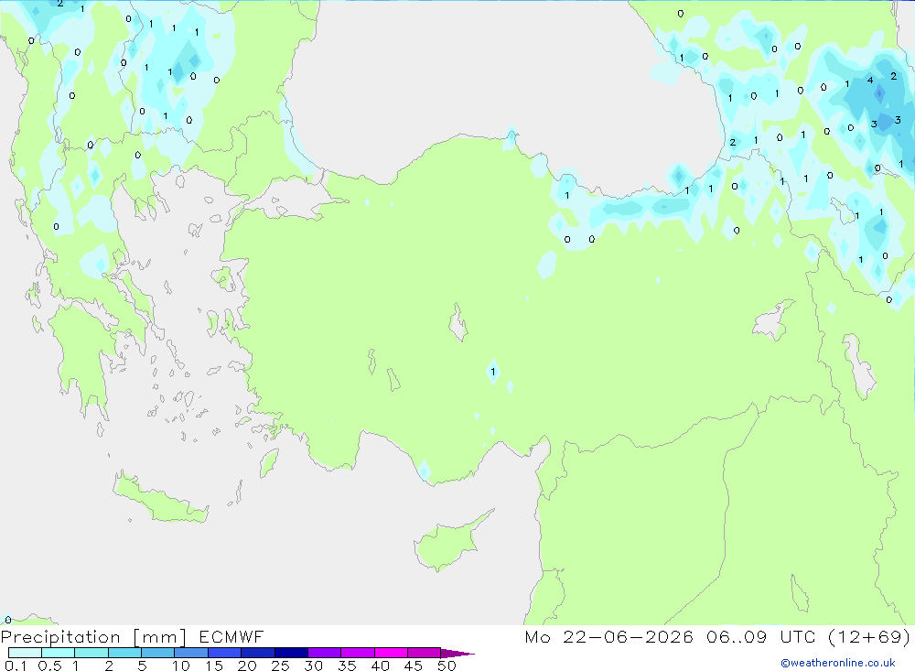Click the 'Mo' weekday label
This screenshot has width=915, height=671.
point(537,636)
